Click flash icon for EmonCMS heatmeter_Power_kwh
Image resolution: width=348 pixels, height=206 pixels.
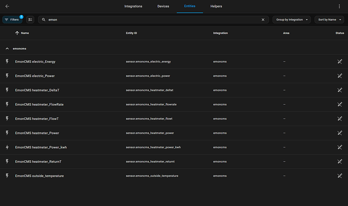tap(7, 147)
